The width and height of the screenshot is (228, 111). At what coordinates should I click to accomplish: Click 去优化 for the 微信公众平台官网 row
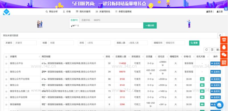[215, 97]
